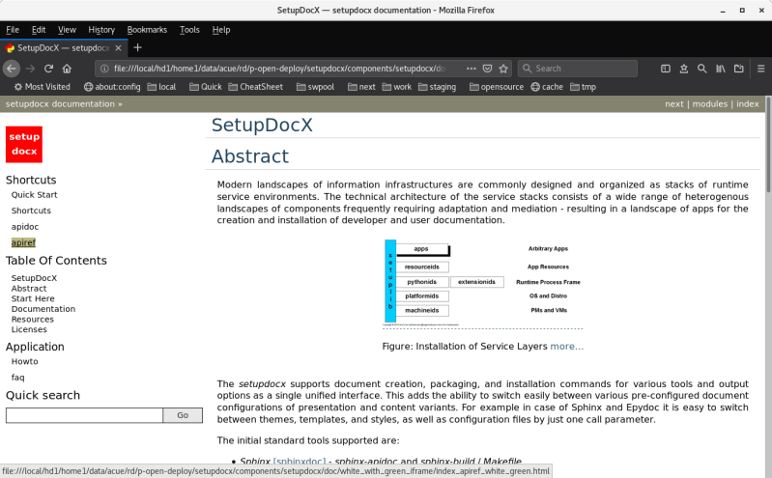Open the Library icon
772x478 pixels.
tap(720, 69)
